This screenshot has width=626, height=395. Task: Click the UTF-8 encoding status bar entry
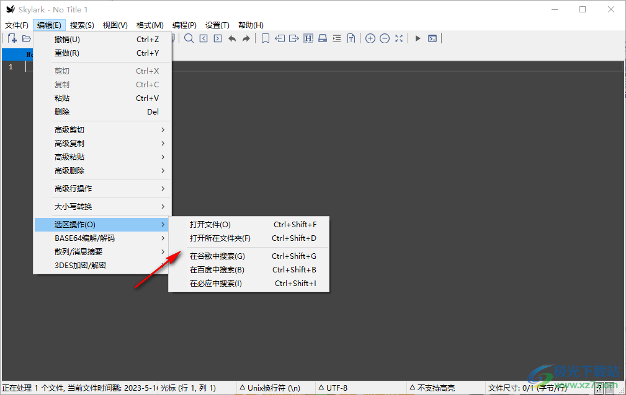coord(333,388)
